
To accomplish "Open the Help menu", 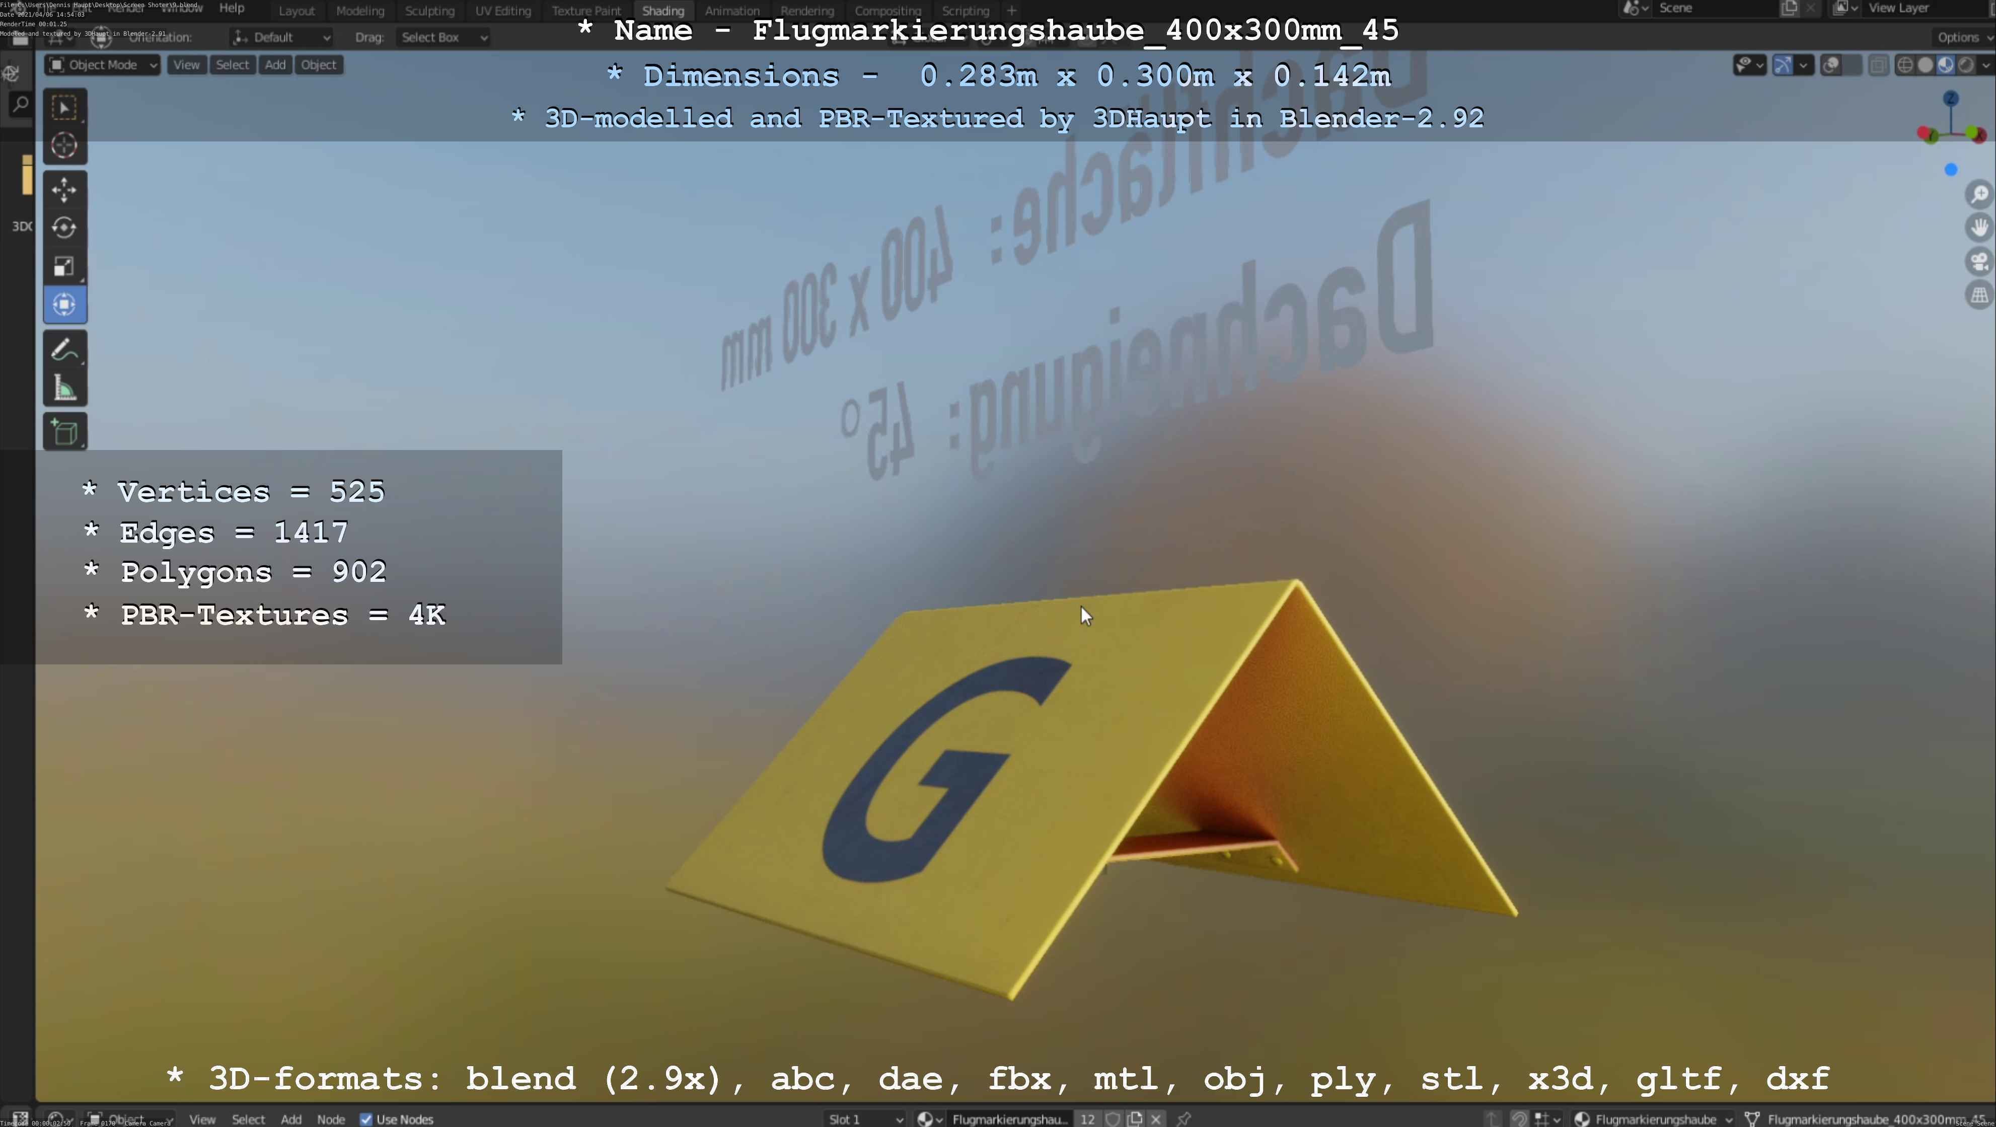I will (232, 8).
